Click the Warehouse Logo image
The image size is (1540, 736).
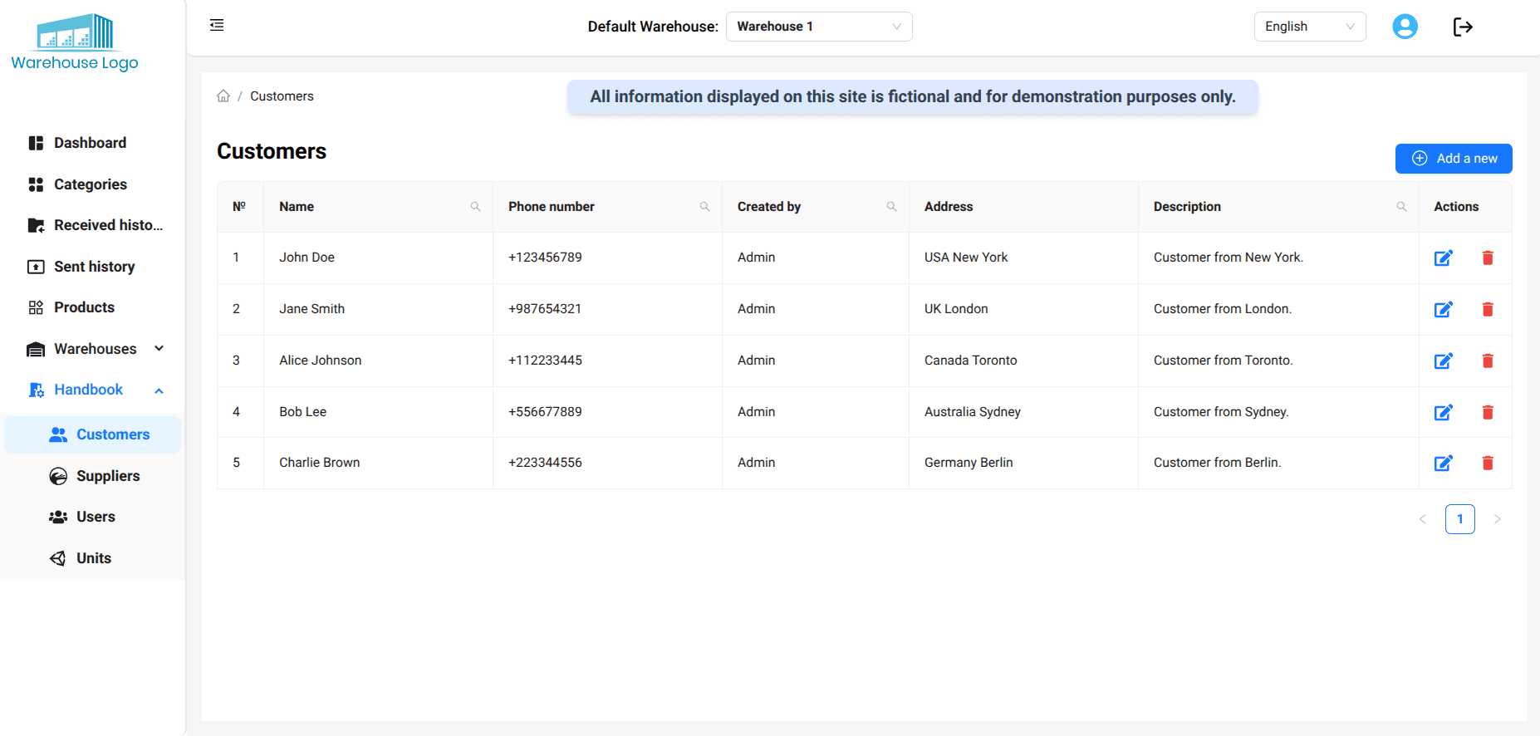(75, 42)
